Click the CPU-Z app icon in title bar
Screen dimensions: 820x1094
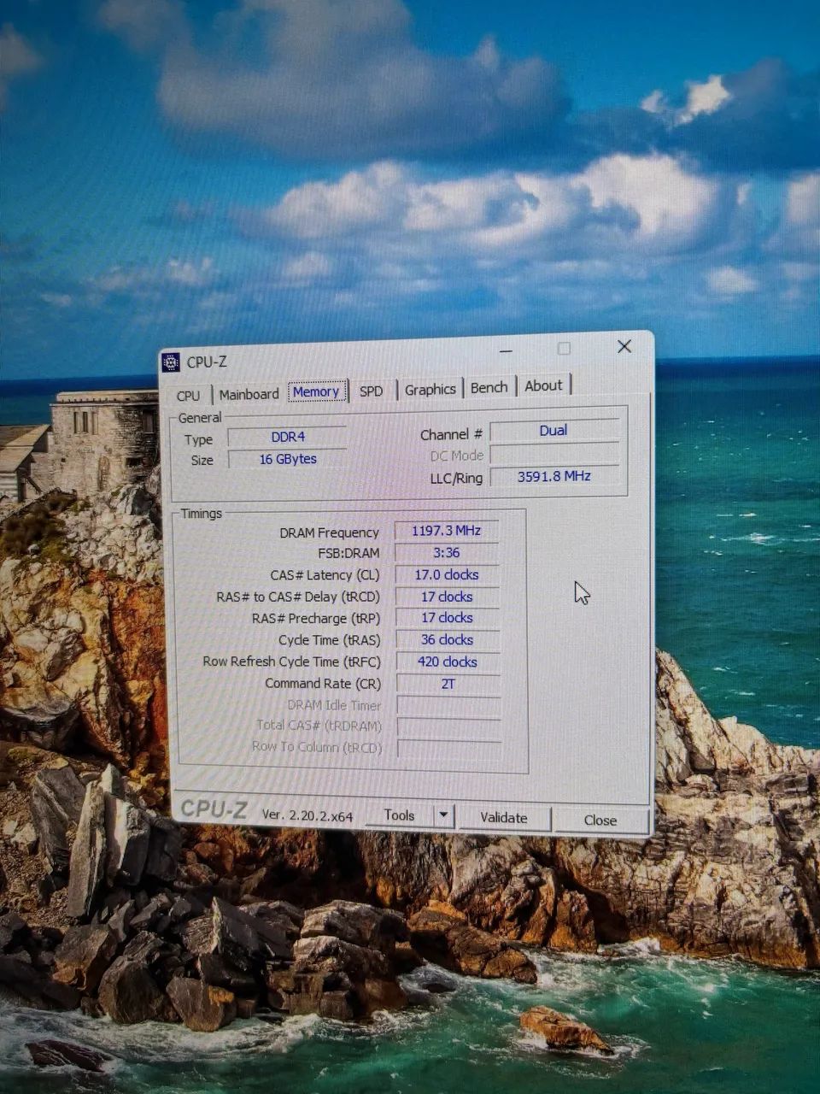click(x=171, y=362)
